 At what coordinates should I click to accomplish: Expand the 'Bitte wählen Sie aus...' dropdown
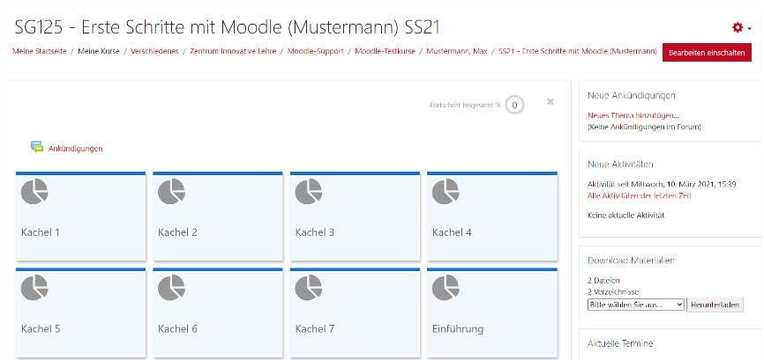pos(635,304)
